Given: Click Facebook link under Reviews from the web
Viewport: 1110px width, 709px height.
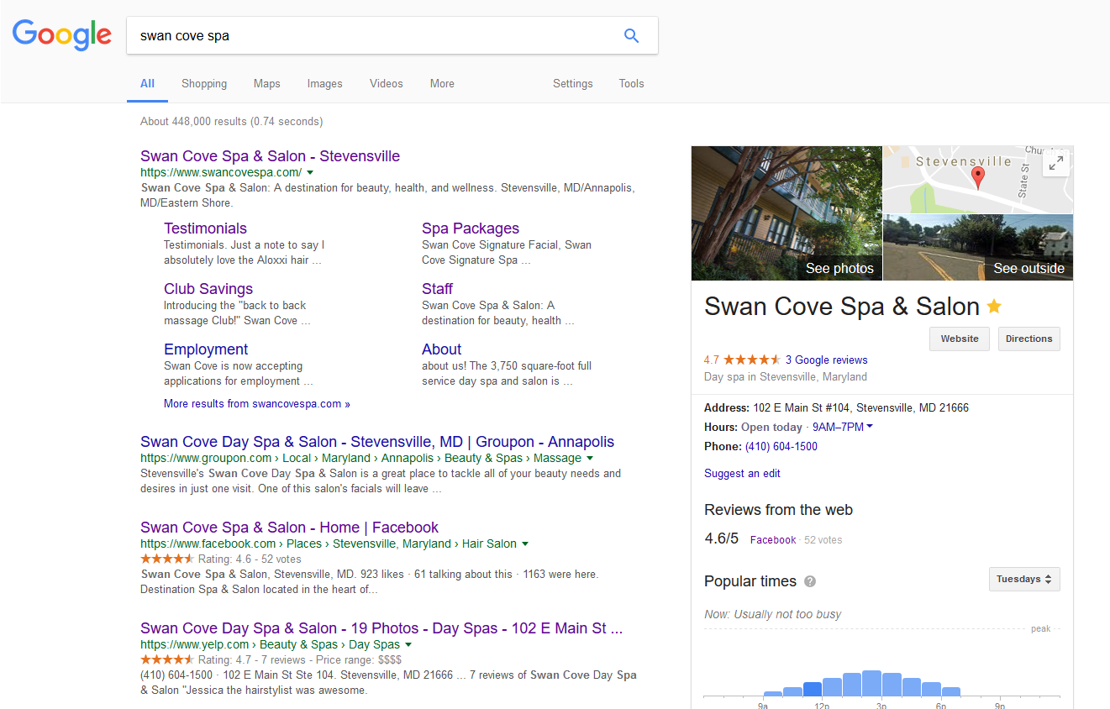Looking at the screenshot, I should tap(773, 540).
